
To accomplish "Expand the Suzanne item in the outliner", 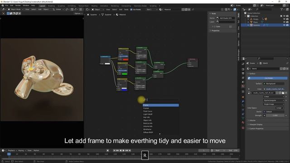I will point(248,25).
